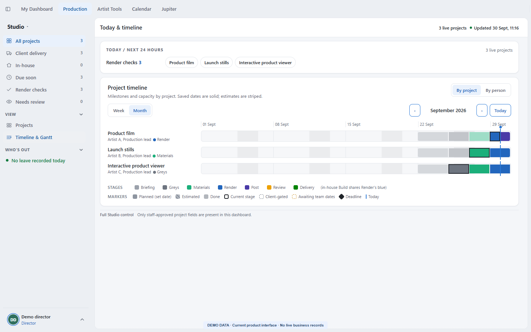Open Product film project row title
Screen dimensions: 531x332
(121, 133)
